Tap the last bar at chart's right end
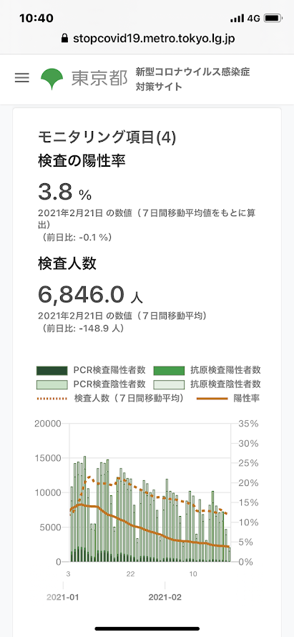The width and height of the screenshot is (294, 637). [230, 555]
